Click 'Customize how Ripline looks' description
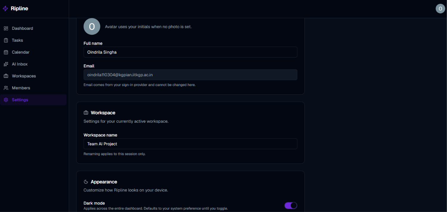 [x=126, y=190]
